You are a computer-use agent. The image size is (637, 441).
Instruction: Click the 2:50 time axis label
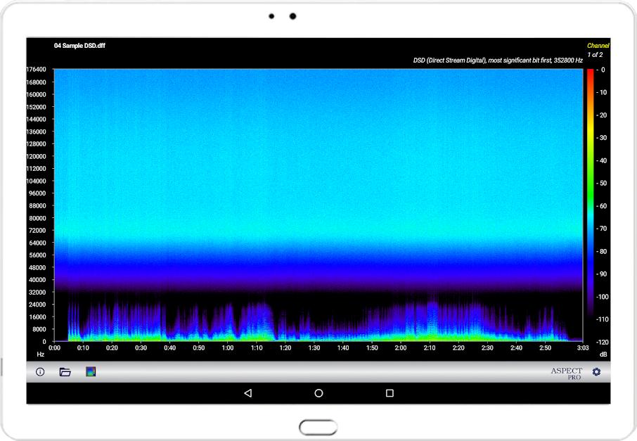pos(545,348)
